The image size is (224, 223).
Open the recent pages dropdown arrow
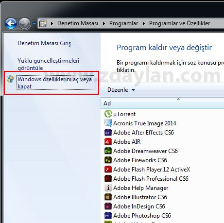34,24
